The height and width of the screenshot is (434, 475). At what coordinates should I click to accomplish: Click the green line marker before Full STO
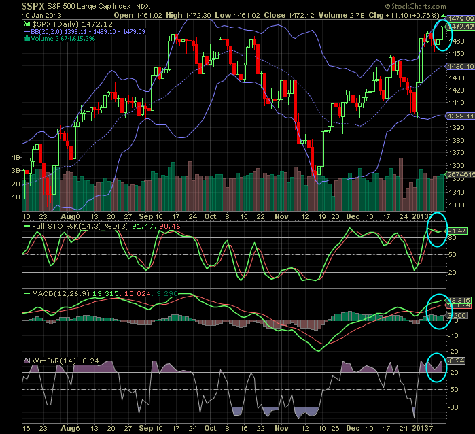point(27,227)
